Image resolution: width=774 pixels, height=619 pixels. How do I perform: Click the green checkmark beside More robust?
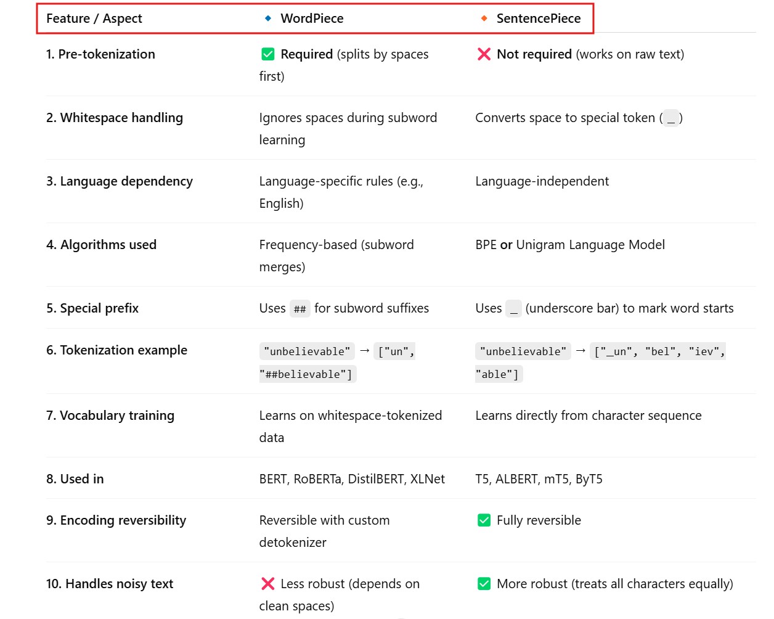pyautogui.click(x=484, y=584)
